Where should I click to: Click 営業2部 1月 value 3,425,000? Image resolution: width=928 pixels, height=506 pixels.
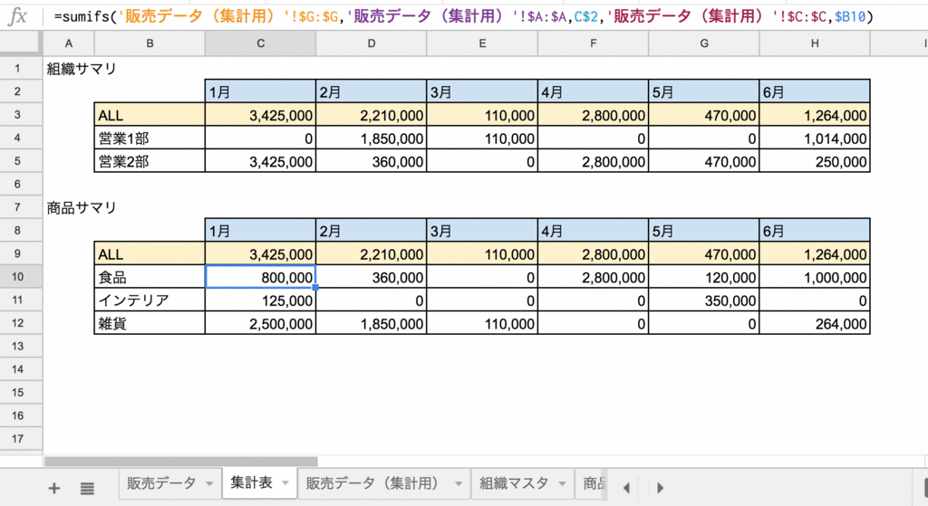pyautogui.click(x=260, y=161)
